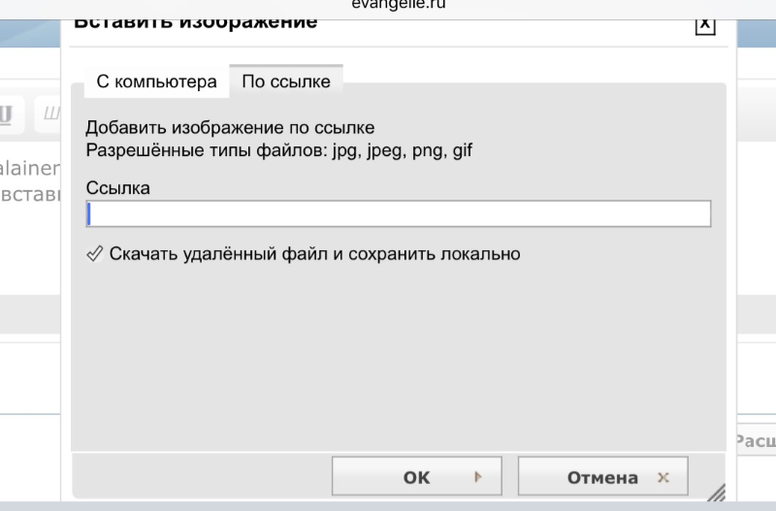Click the dialog resize grip handle
This screenshot has height=511, width=776.
click(715, 492)
